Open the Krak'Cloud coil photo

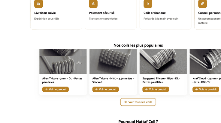coord(205,61)
